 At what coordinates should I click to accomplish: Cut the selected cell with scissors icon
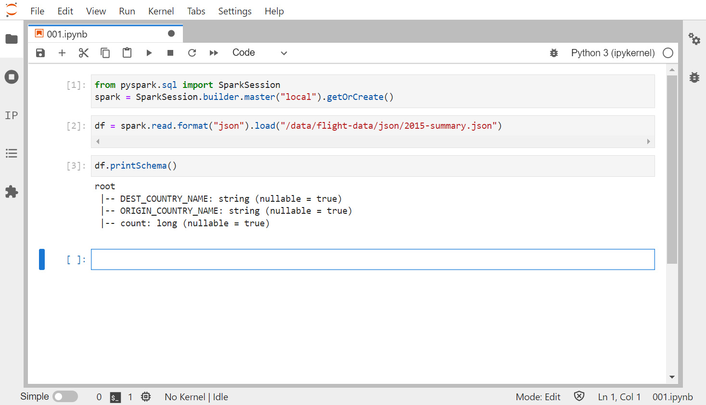point(84,53)
